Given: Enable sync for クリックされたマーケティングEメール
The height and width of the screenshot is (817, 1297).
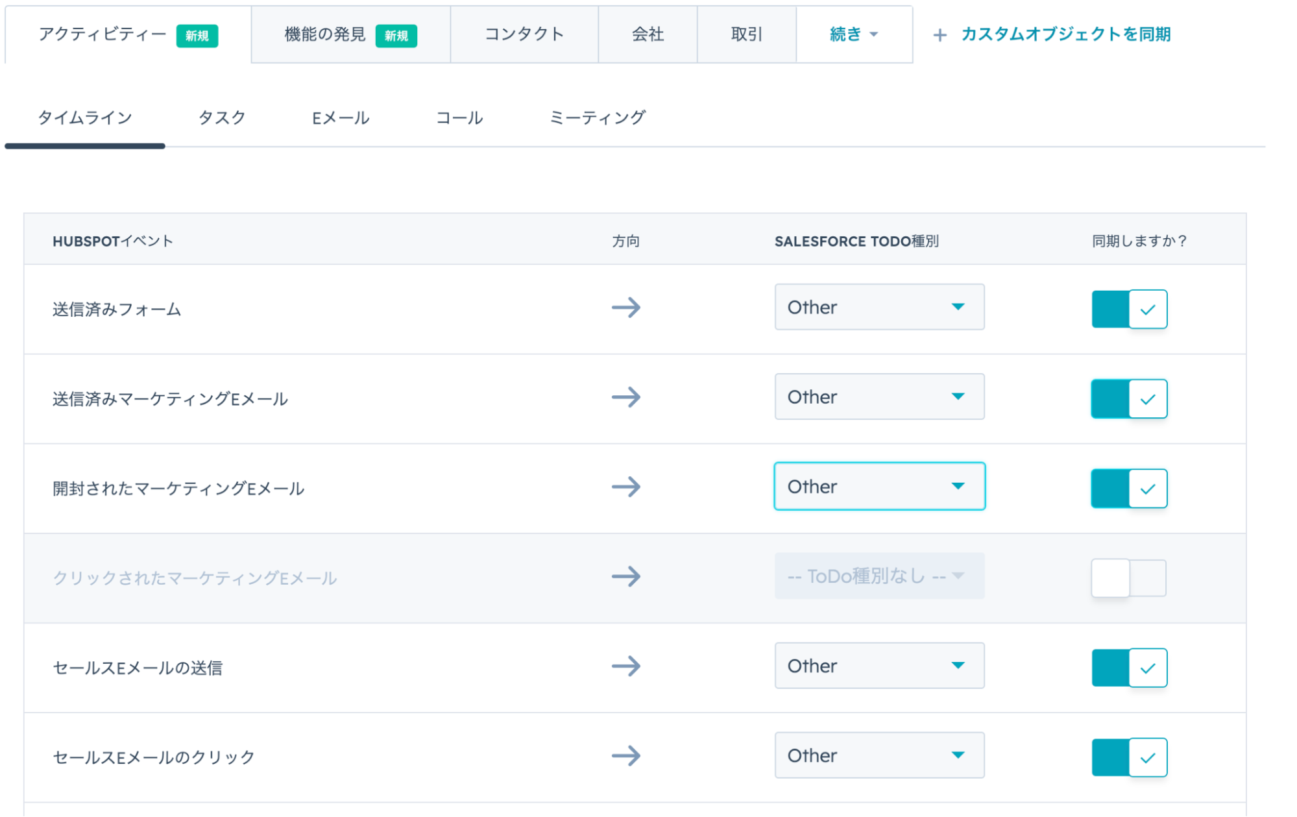Looking at the screenshot, I should (1129, 578).
